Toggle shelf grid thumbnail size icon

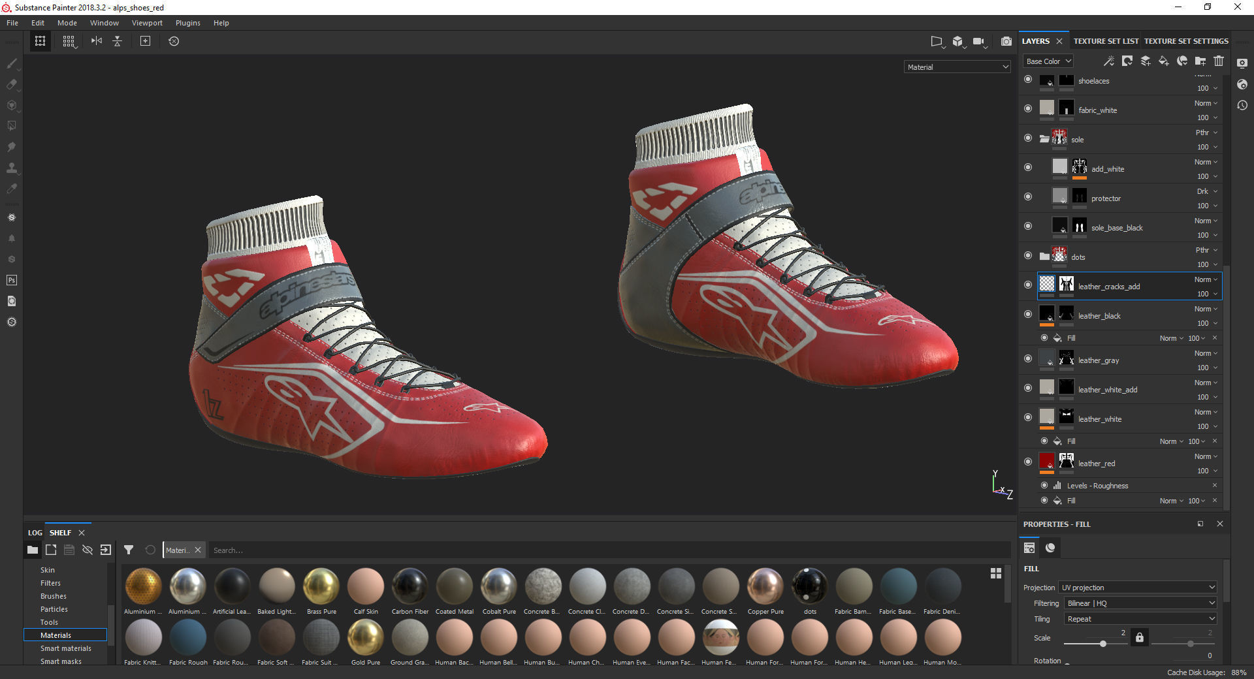pyautogui.click(x=996, y=573)
